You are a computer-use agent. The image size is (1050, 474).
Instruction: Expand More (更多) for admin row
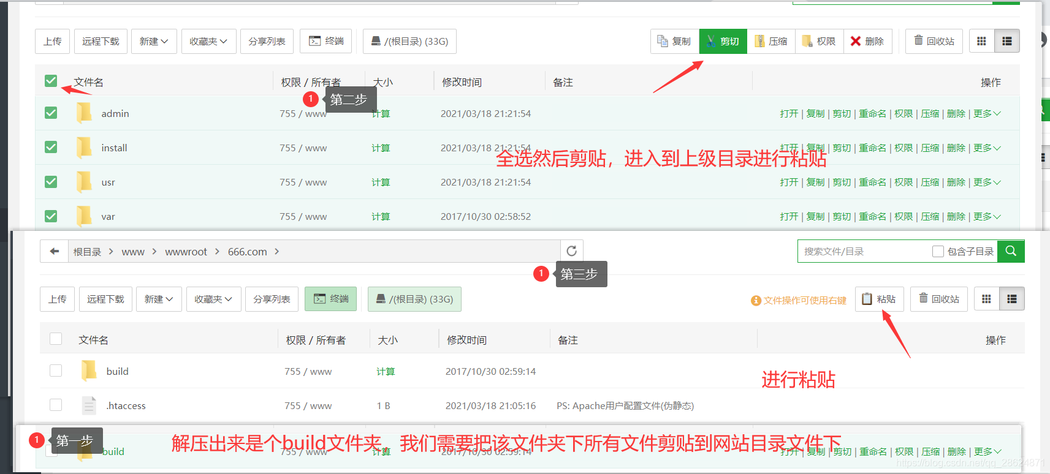tap(987, 113)
